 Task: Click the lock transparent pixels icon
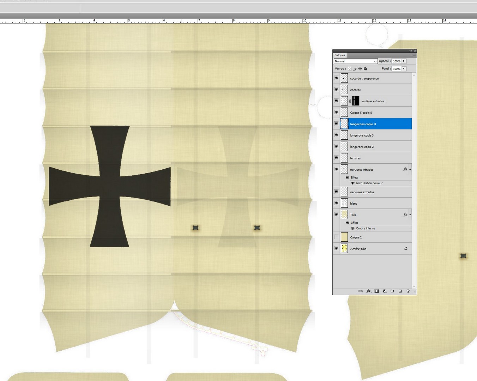pos(349,69)
